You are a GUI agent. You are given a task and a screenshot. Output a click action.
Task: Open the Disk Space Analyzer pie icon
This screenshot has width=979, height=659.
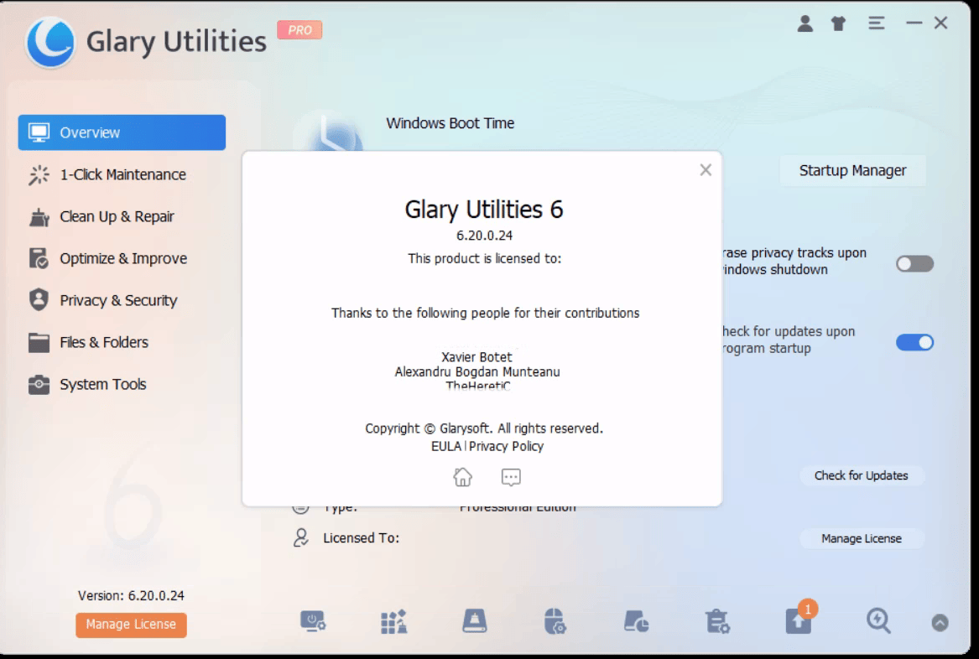[636, 621]
